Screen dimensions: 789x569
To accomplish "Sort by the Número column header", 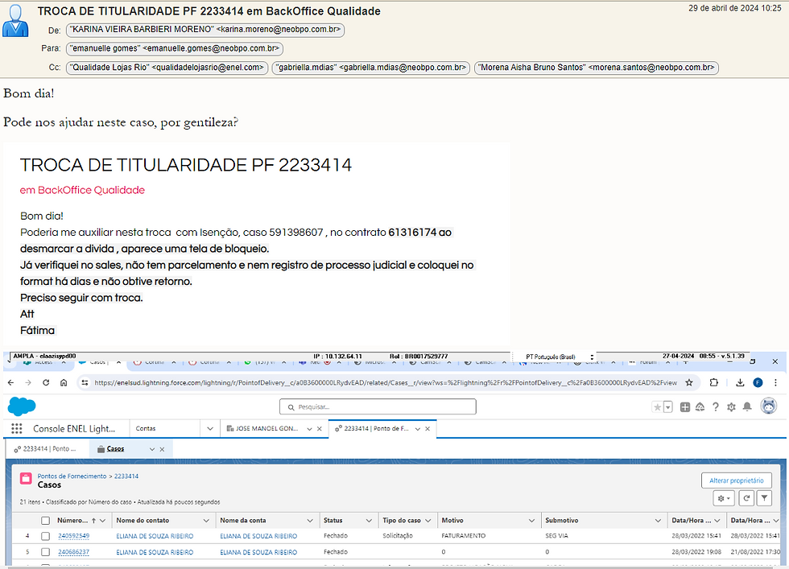I will (x=72, y=521).
